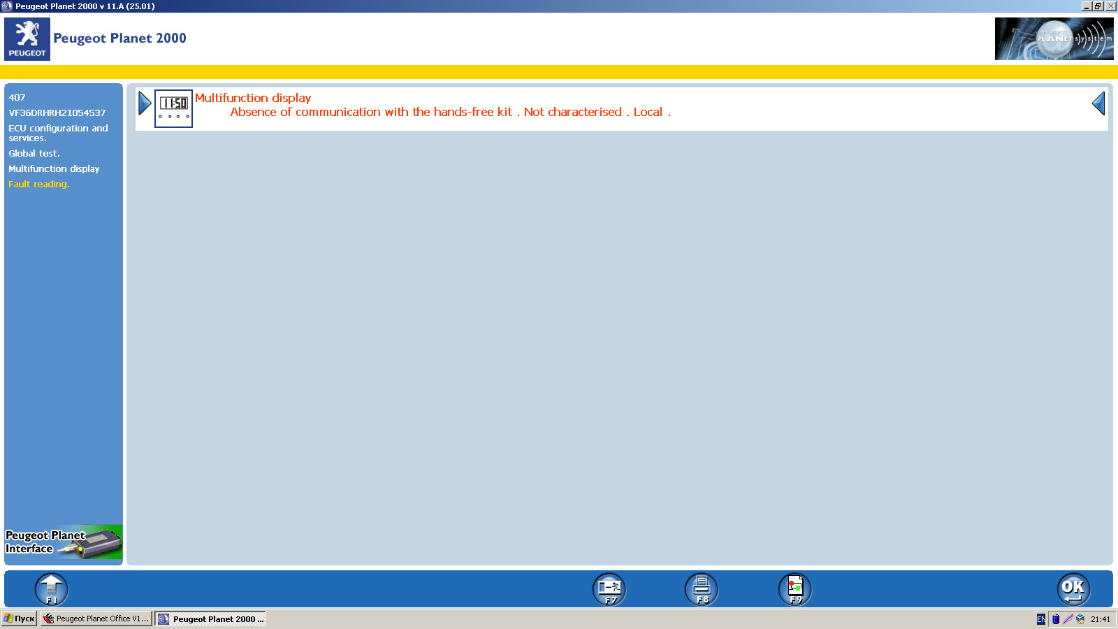The height and width of the screenshot is (629, 1118).
Task: Close the Peugeot Planet 2000 window
Action: tap(1110, 6)
